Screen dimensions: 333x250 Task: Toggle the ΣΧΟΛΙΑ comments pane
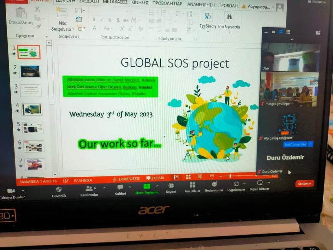coord(155,178)
